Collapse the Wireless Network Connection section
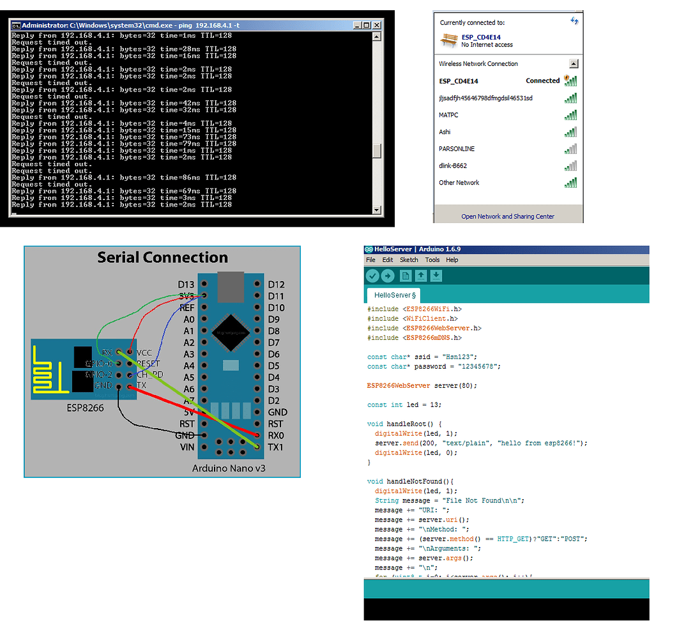 [x=574, y=63]
